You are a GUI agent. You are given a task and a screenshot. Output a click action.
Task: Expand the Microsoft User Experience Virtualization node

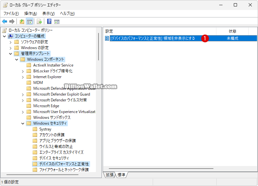pos(23,112)
